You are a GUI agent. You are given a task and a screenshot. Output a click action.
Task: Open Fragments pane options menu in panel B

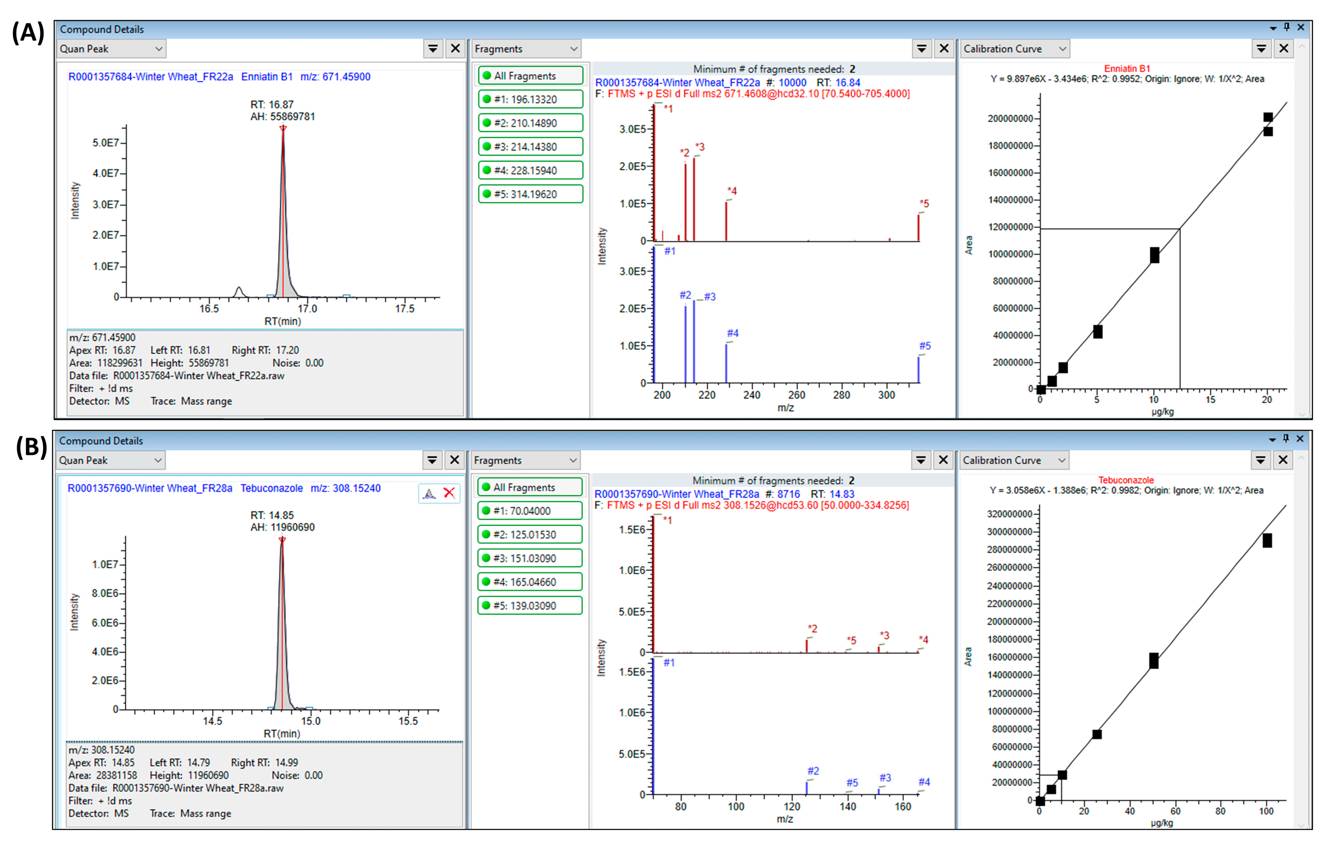[x=921, y=460]
